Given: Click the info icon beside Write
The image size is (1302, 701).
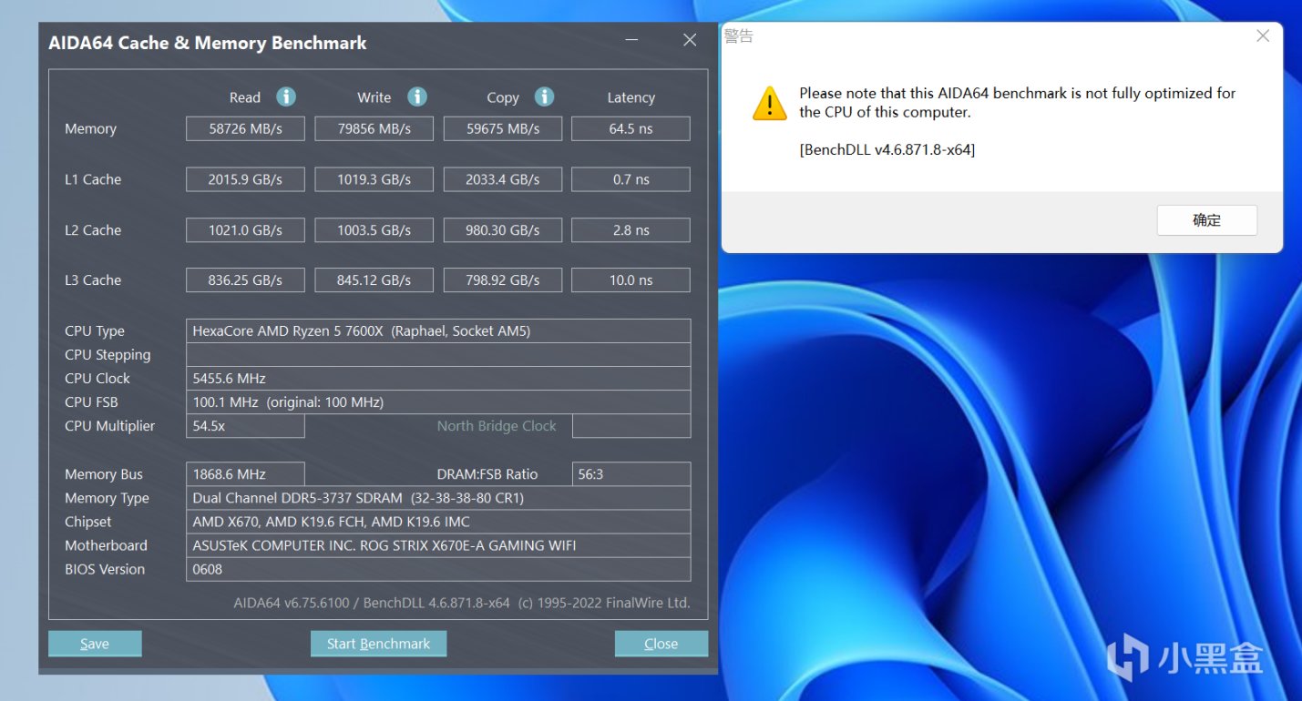Looking at the screenshot, I should (x=417, y=97).
